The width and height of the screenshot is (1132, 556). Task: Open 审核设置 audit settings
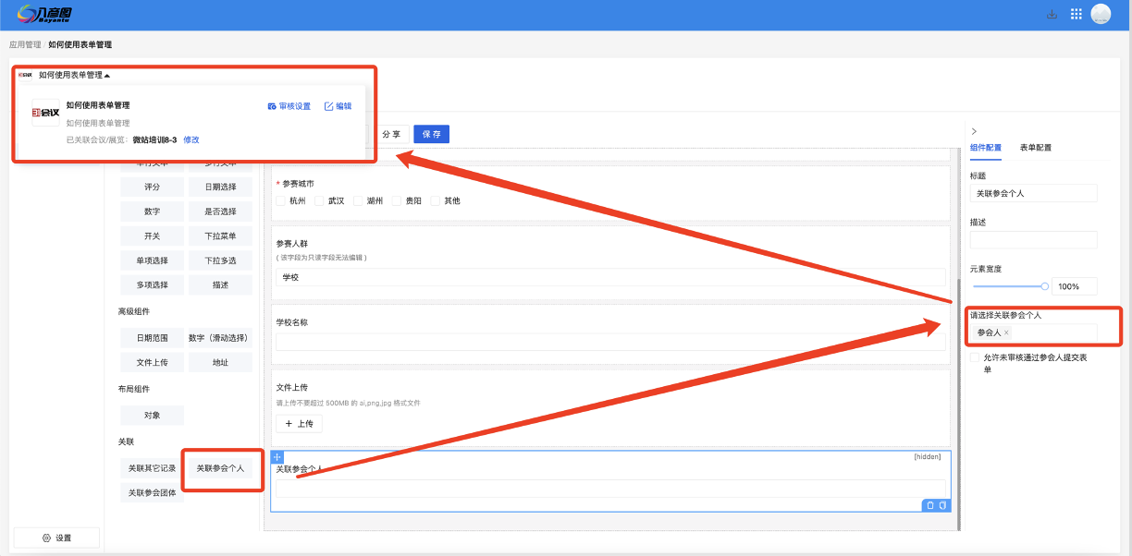(x=289, y=106)
